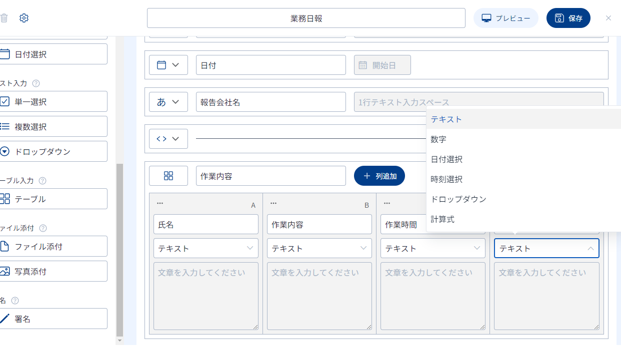This screenshot has width=621, height=349.
Task: Open the type dropdown under 氏名 column
Action: click(205, 248)
